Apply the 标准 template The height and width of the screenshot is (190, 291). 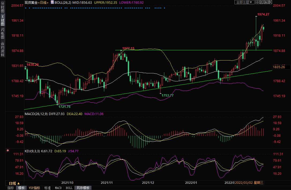(x=47, y=188)
